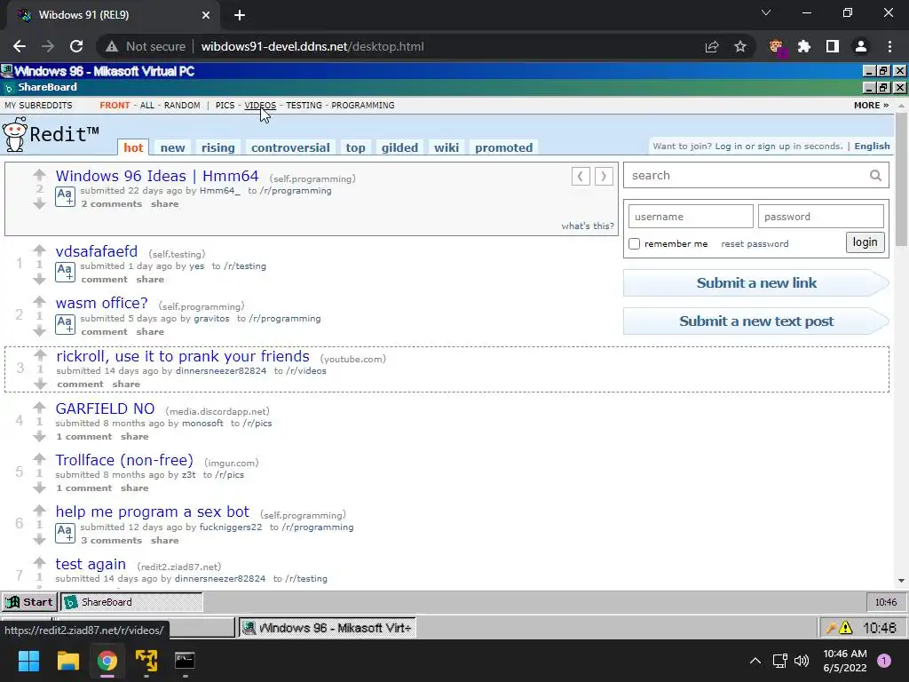Open the 'wiki' tab
Screen dimensions: 909x682
tap(447, 147)
